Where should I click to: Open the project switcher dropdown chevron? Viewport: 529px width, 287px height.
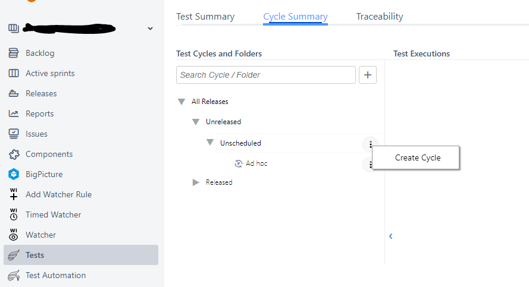(x=150, y=29)
